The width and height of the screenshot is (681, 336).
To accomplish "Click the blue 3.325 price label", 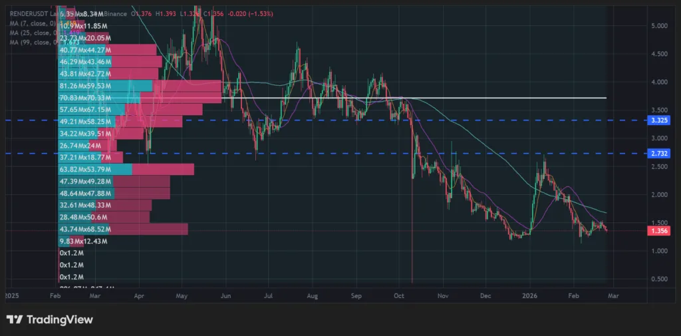I will [658, 120].
